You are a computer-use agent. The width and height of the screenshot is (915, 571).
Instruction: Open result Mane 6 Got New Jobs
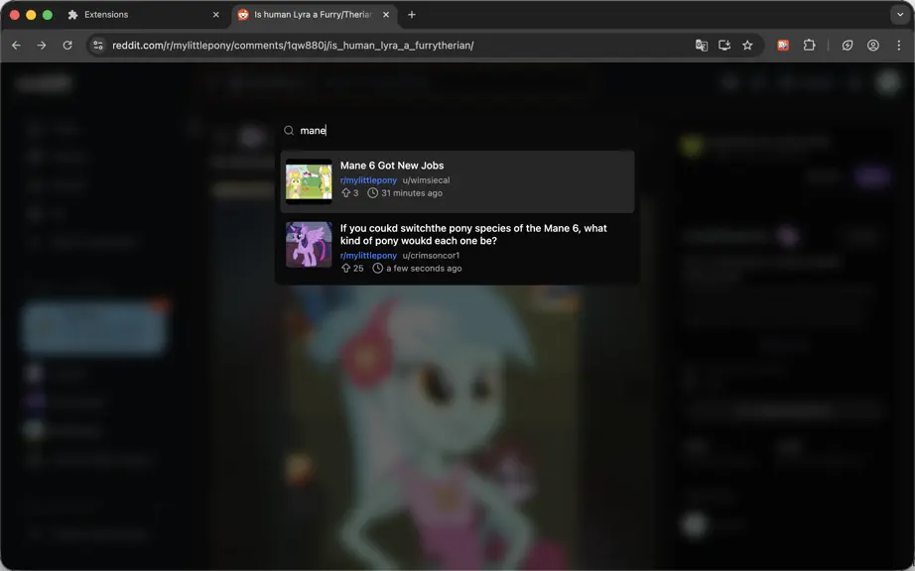click(x=457, y=181)
